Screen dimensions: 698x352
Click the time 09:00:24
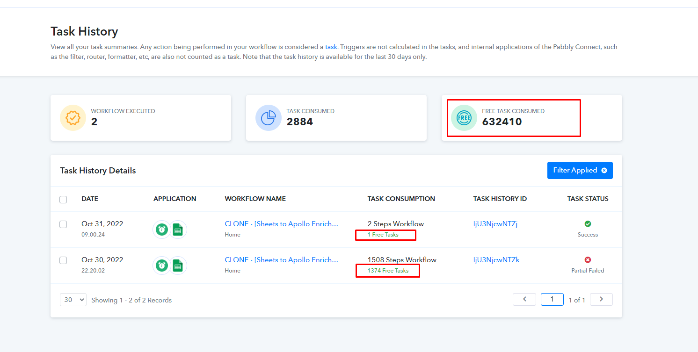[93, 235]
